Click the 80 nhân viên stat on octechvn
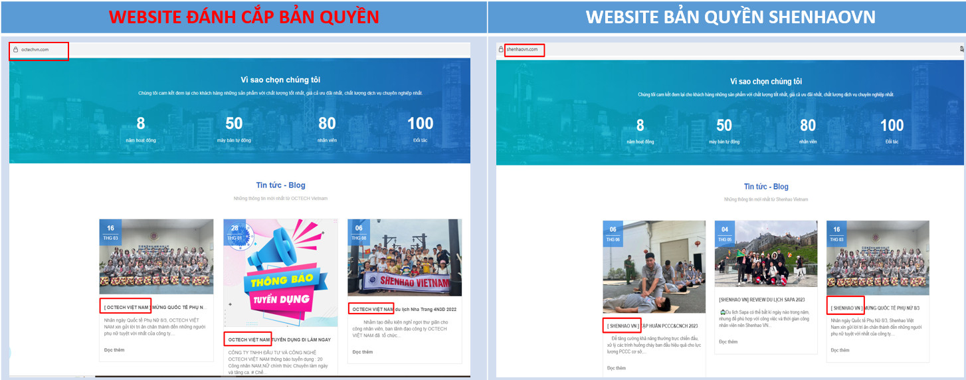 [327, 129]
